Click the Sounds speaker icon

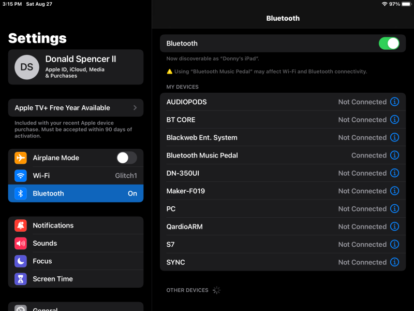coord(21,243)
